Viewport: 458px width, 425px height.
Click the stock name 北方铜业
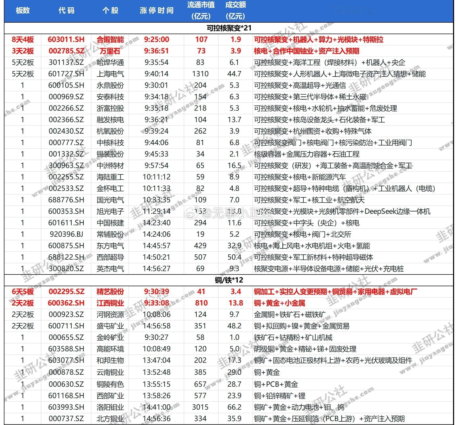[x=110, y=418]
